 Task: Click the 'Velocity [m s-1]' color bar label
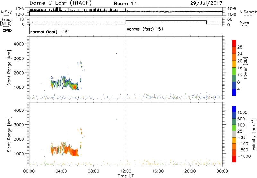tap(254, 134)
